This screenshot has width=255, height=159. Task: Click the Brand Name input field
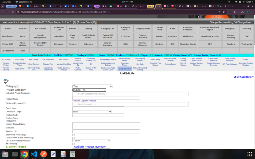pyautogui.click(x=98, y=108)
